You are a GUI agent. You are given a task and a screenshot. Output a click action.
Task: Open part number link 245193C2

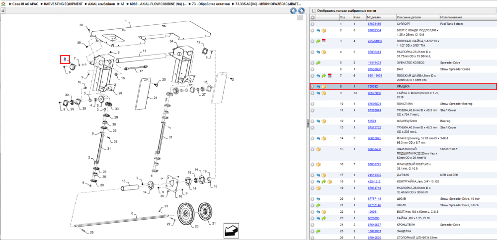[374, 175]
